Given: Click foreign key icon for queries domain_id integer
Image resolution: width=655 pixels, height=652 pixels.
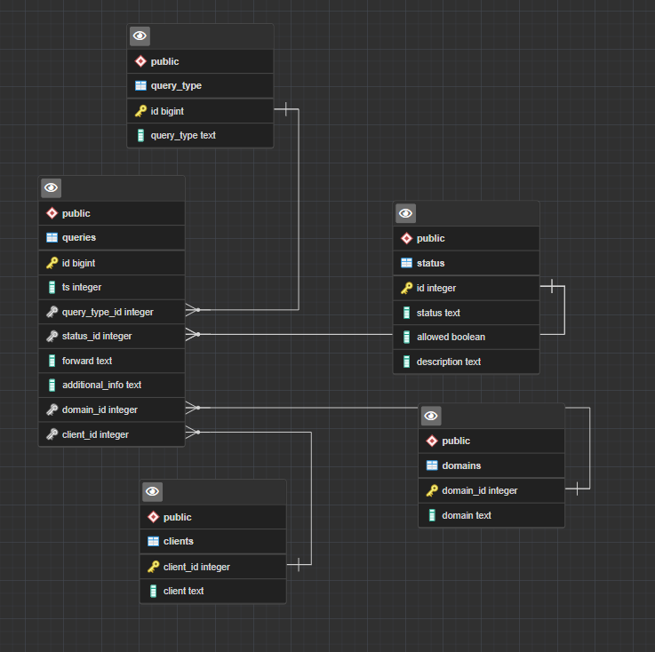Looking at the screenshot, I should (x=52, y=409).
